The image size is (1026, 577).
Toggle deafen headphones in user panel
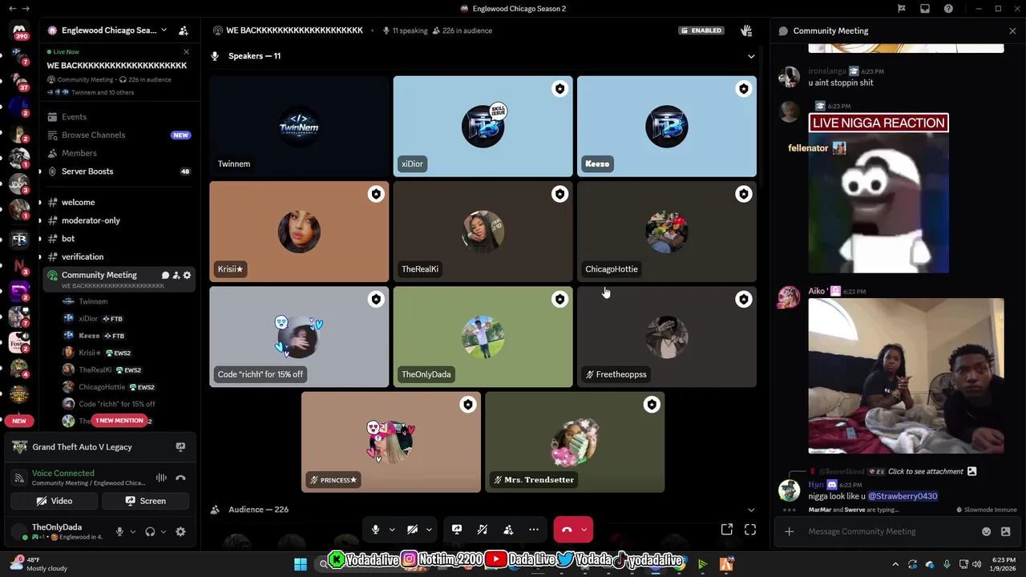[x=150, y=531]
